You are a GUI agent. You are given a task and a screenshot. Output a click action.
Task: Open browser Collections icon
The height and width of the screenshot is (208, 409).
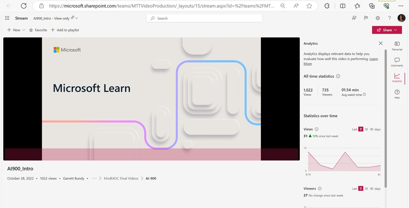372,6
